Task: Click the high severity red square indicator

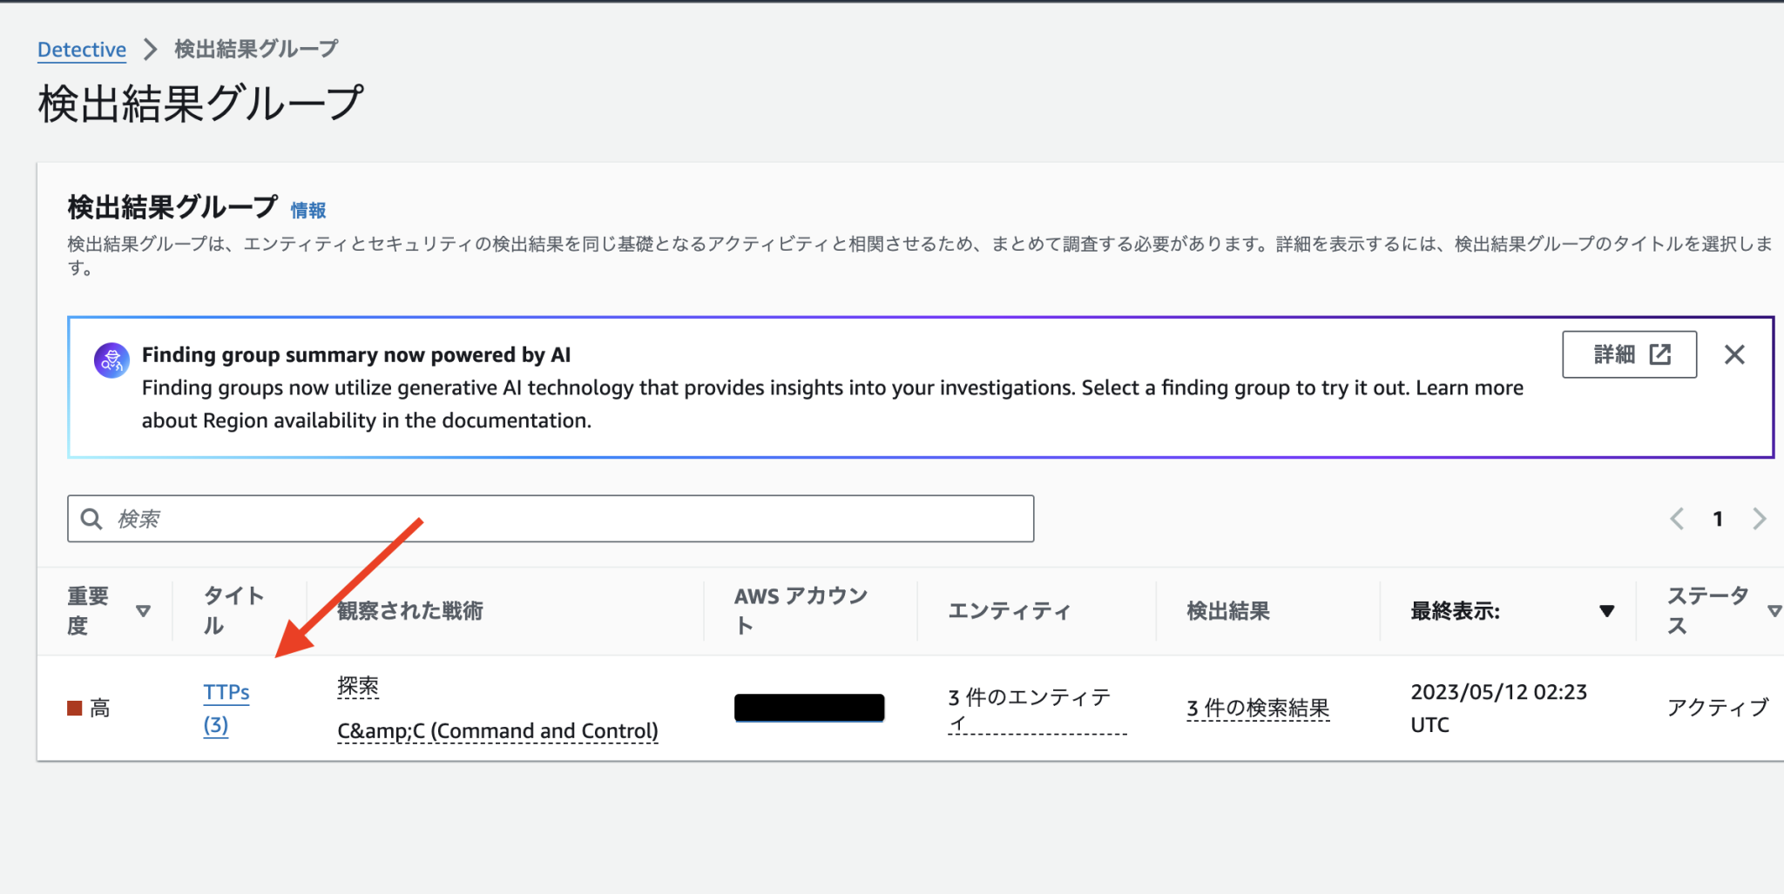Action: 73,708
